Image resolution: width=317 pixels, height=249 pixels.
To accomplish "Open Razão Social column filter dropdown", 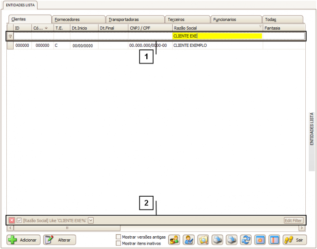I will 260,27.
